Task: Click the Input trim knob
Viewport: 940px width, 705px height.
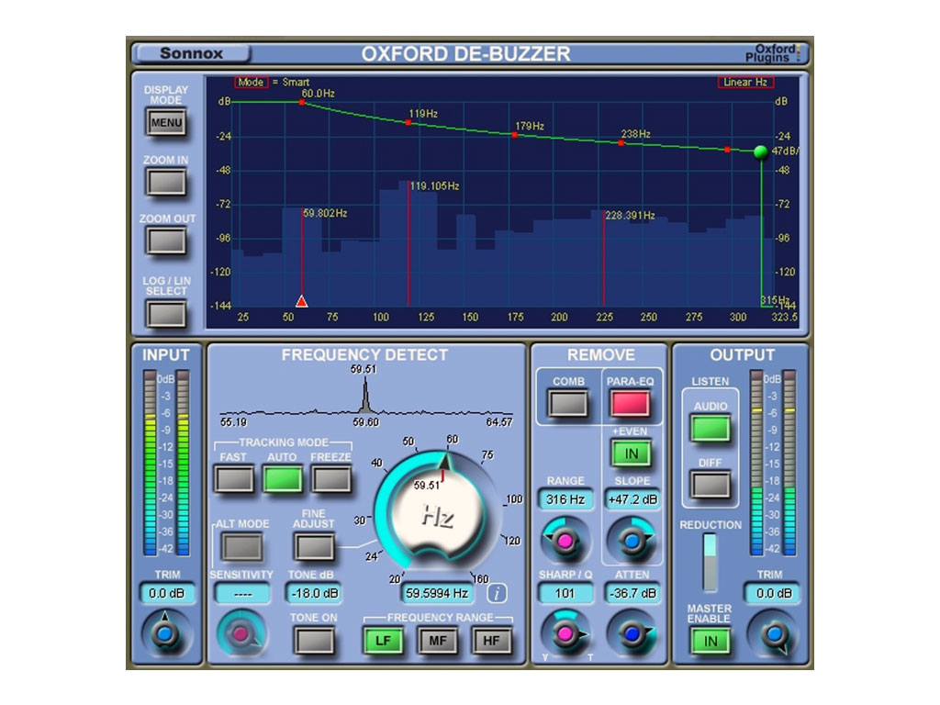Action: pos(166,633)
